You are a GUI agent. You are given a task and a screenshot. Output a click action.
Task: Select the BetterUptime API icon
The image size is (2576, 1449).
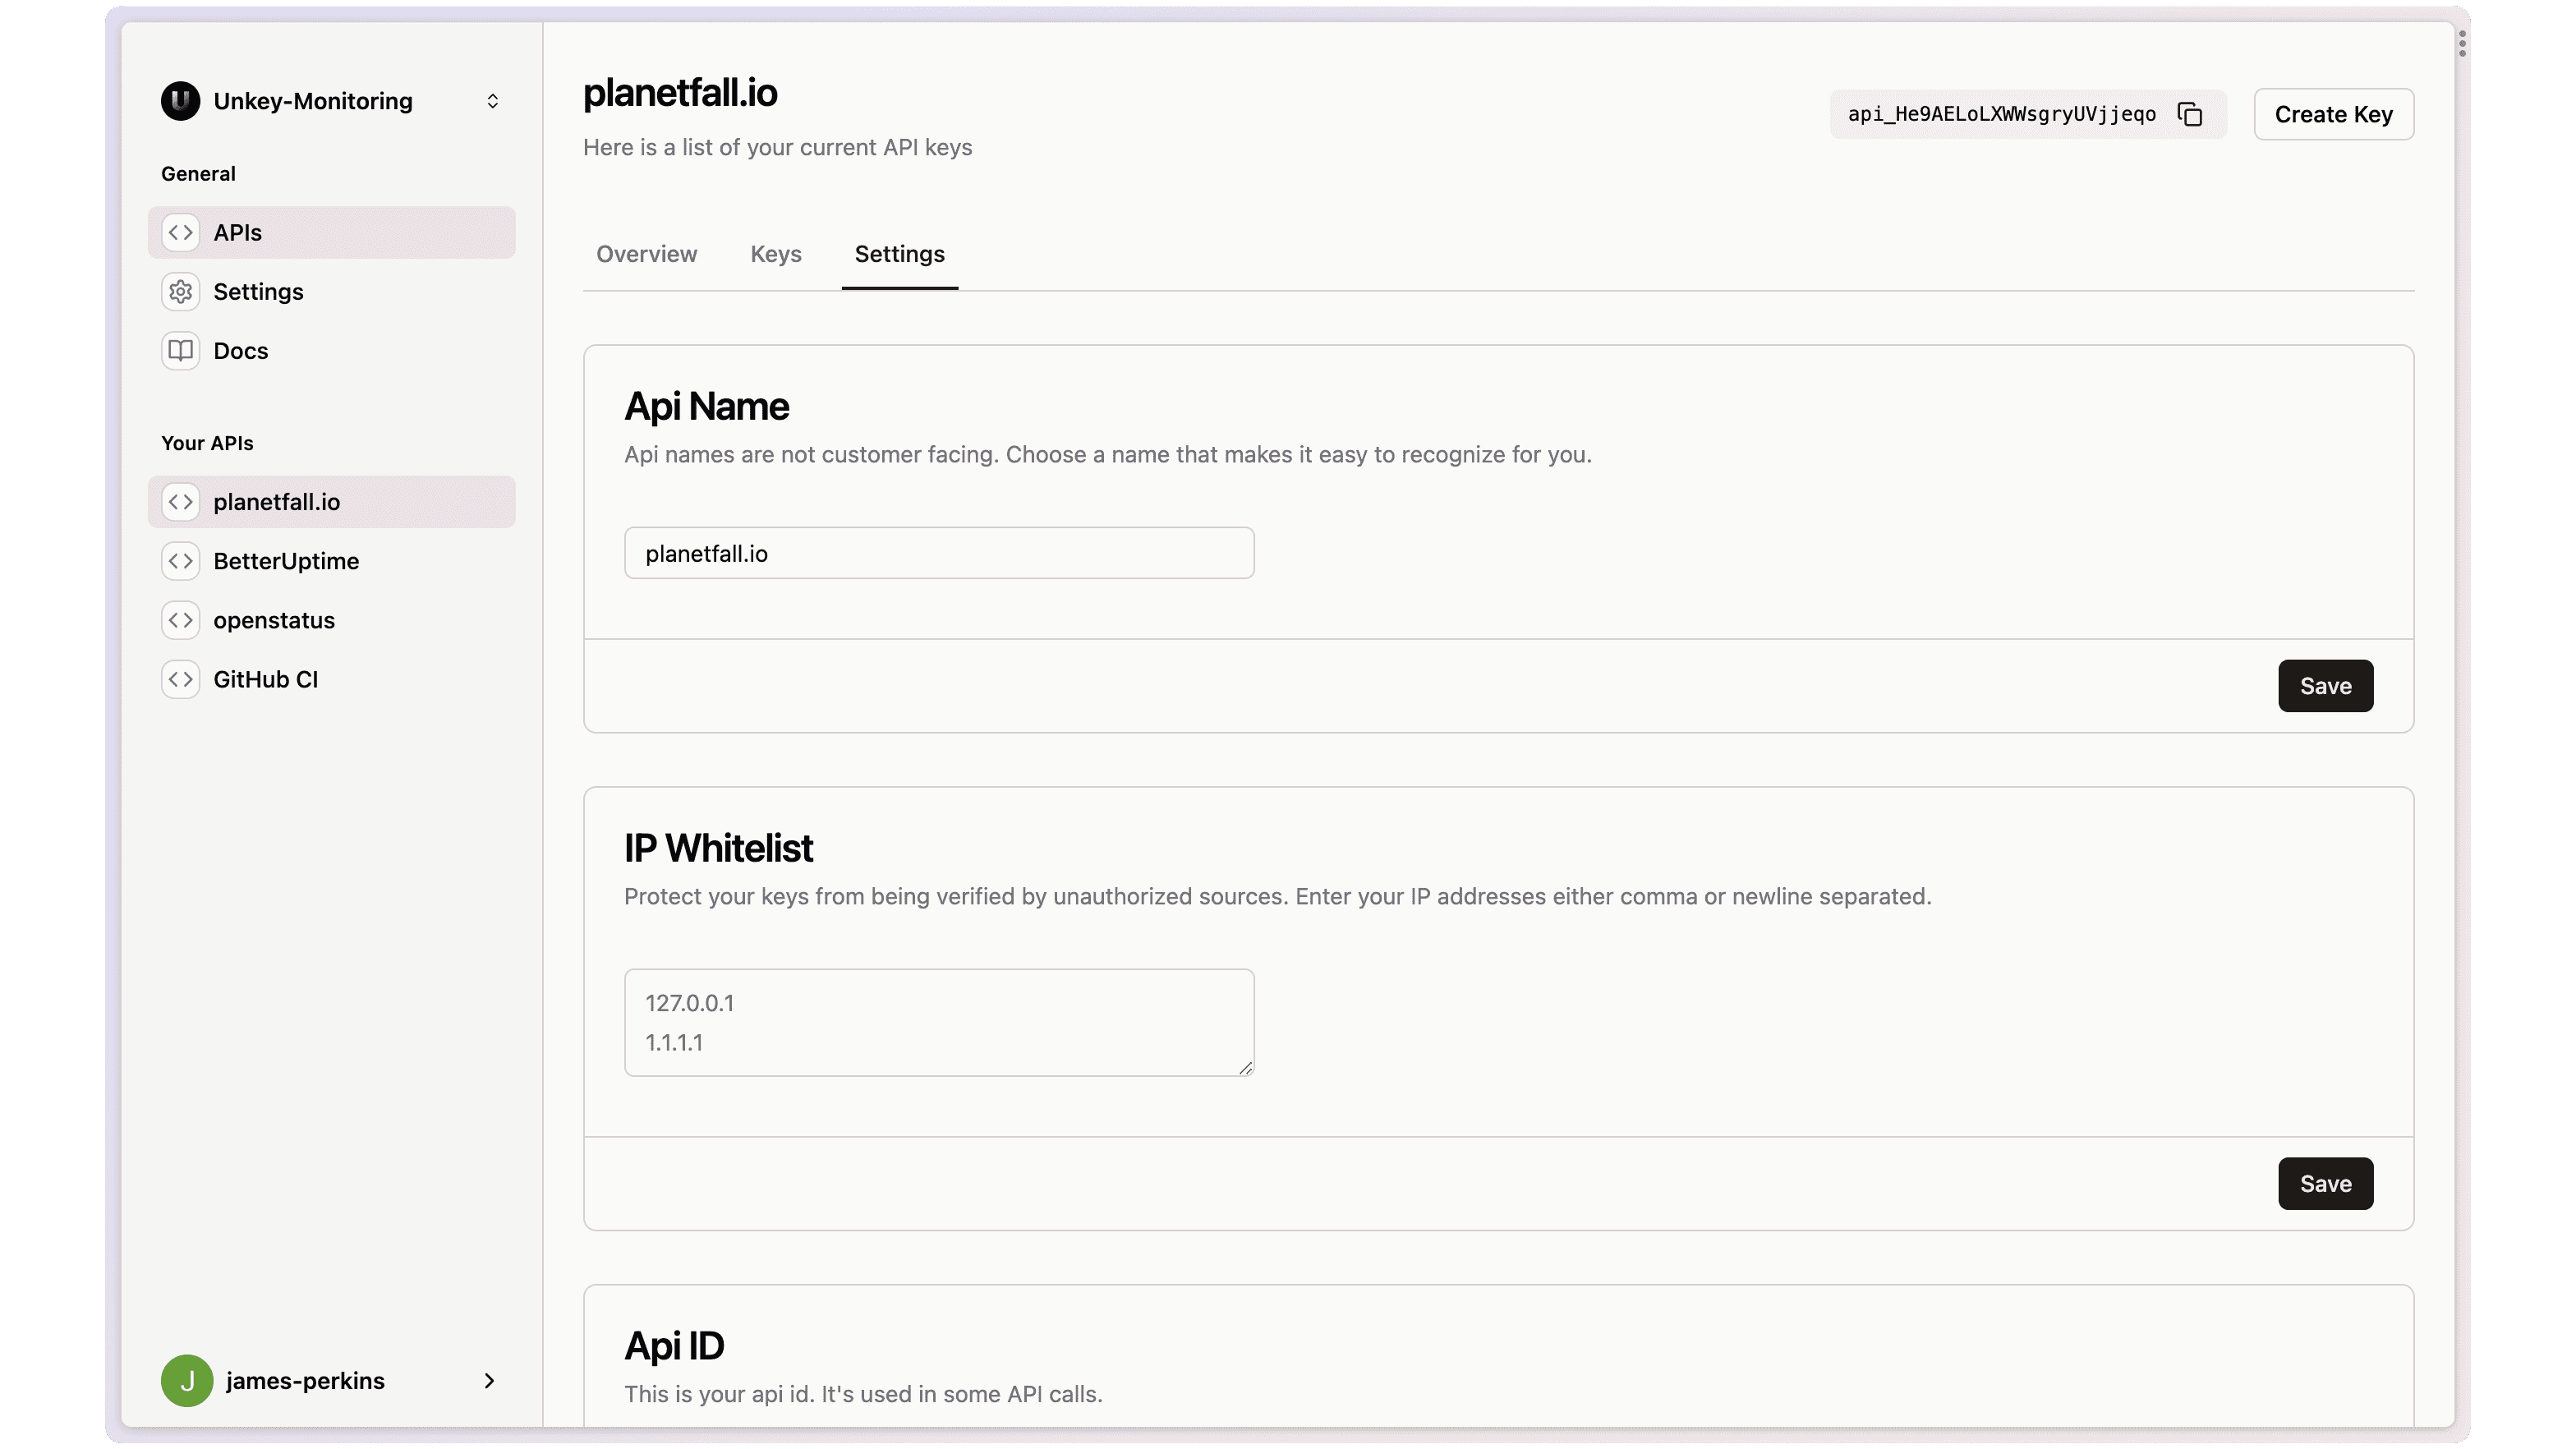click(181, 561)
